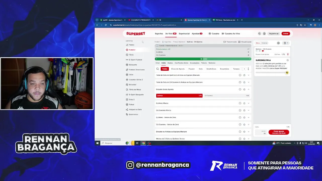The width and height of the screenshot is (322, 181).
Task: Show info for Total de Gols de CA Guemes
Action: (240, 82)
